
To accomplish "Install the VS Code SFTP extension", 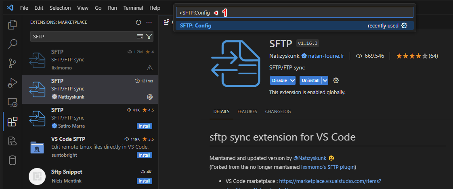I will point(145,155).
